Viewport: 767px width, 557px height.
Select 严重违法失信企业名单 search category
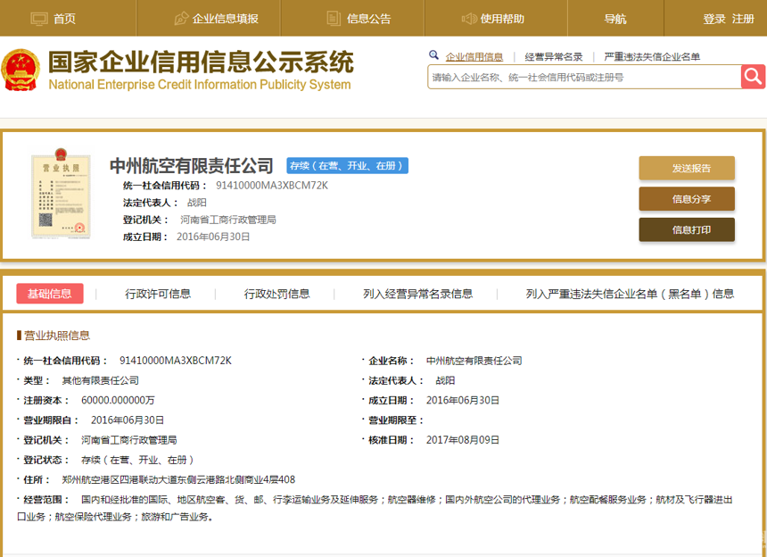tap(652, 57)
